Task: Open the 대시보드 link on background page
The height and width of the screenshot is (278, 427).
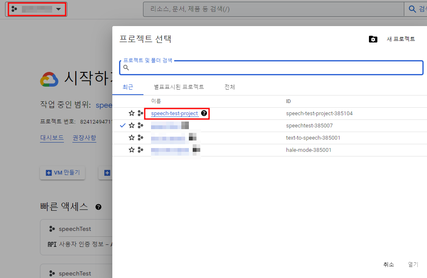Action: click(x=52, y=138)
